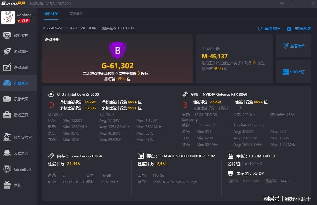Viewport: 317px width, 205px height.
Task: Click the VIP badge under username
Action: pos(23,21)
